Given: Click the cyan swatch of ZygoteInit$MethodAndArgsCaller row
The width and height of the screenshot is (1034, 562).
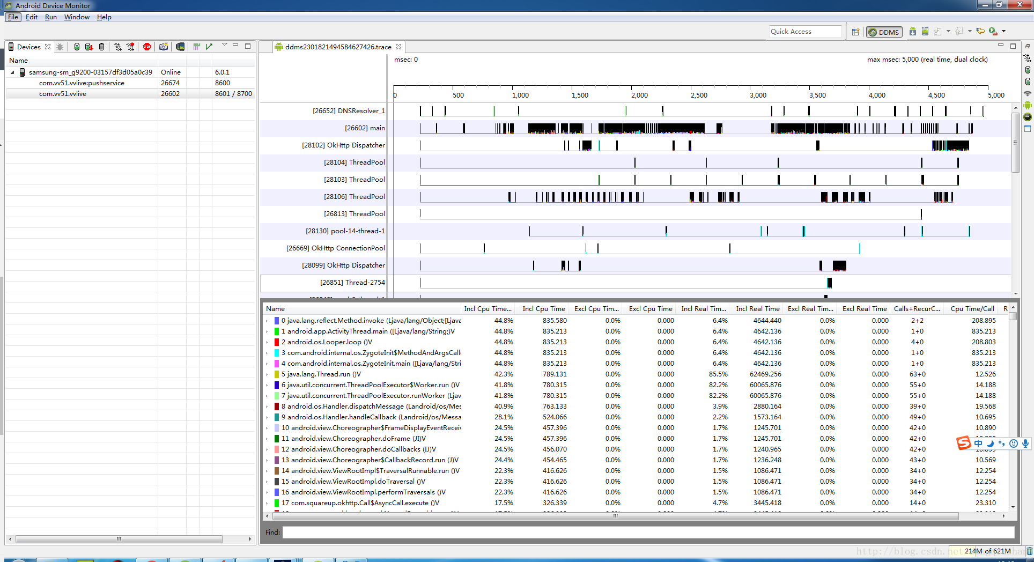Looking at the screenshot, I should [277, 353].
